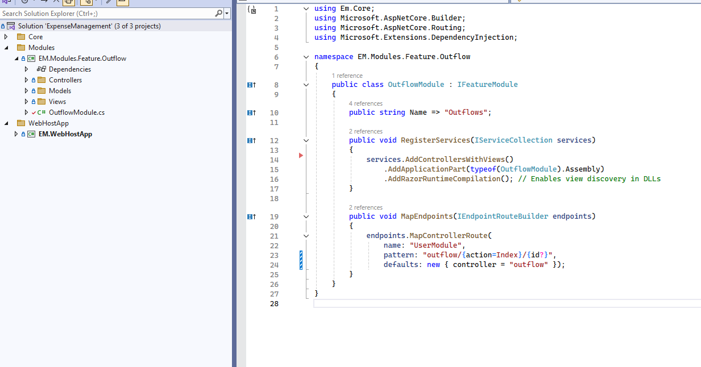Image resolution: width=701 pixels, height=367 pixels.
Task: Open the Solution Explorer search options dropdown arrow
Action: click(x=227, y=13)
